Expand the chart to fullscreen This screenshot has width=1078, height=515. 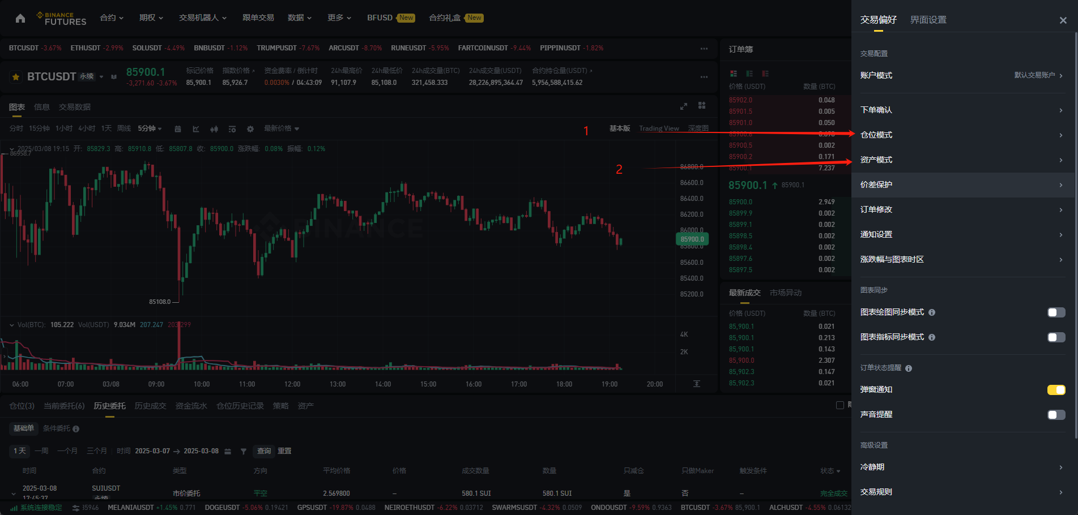pos(684,106)
